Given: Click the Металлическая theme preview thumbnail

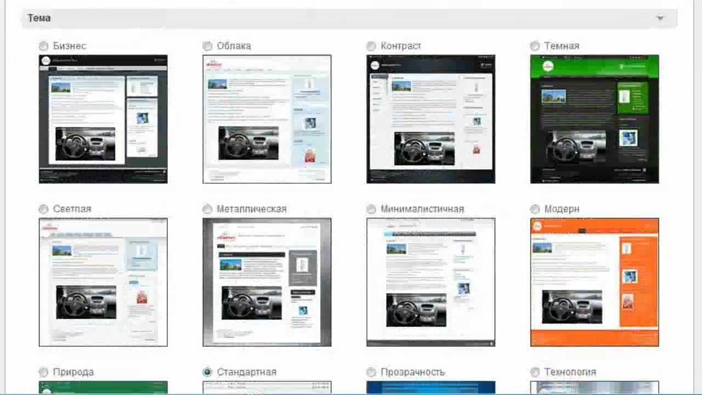Looking at the screenshot, I should [x=267, y=282].
